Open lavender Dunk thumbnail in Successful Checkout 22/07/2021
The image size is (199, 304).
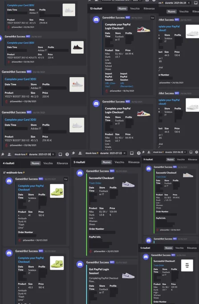128,184
